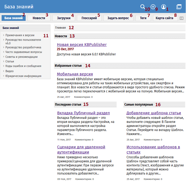186x181 pixels.
Task: Click the sidebar «База знаний» heading
Action: [x=11, y=28]
